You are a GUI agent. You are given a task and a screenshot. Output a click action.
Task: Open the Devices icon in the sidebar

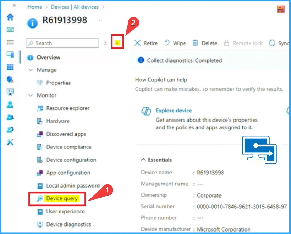point(10,55)
